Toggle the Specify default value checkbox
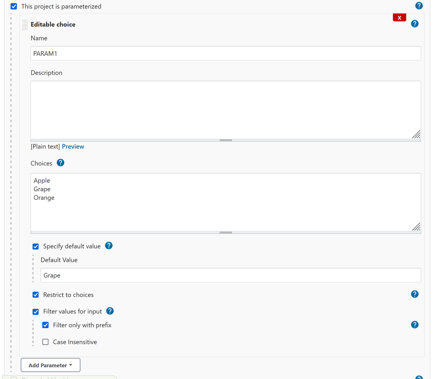The height and width of the screenshot is (379, 436). click(x=36, y=246)
